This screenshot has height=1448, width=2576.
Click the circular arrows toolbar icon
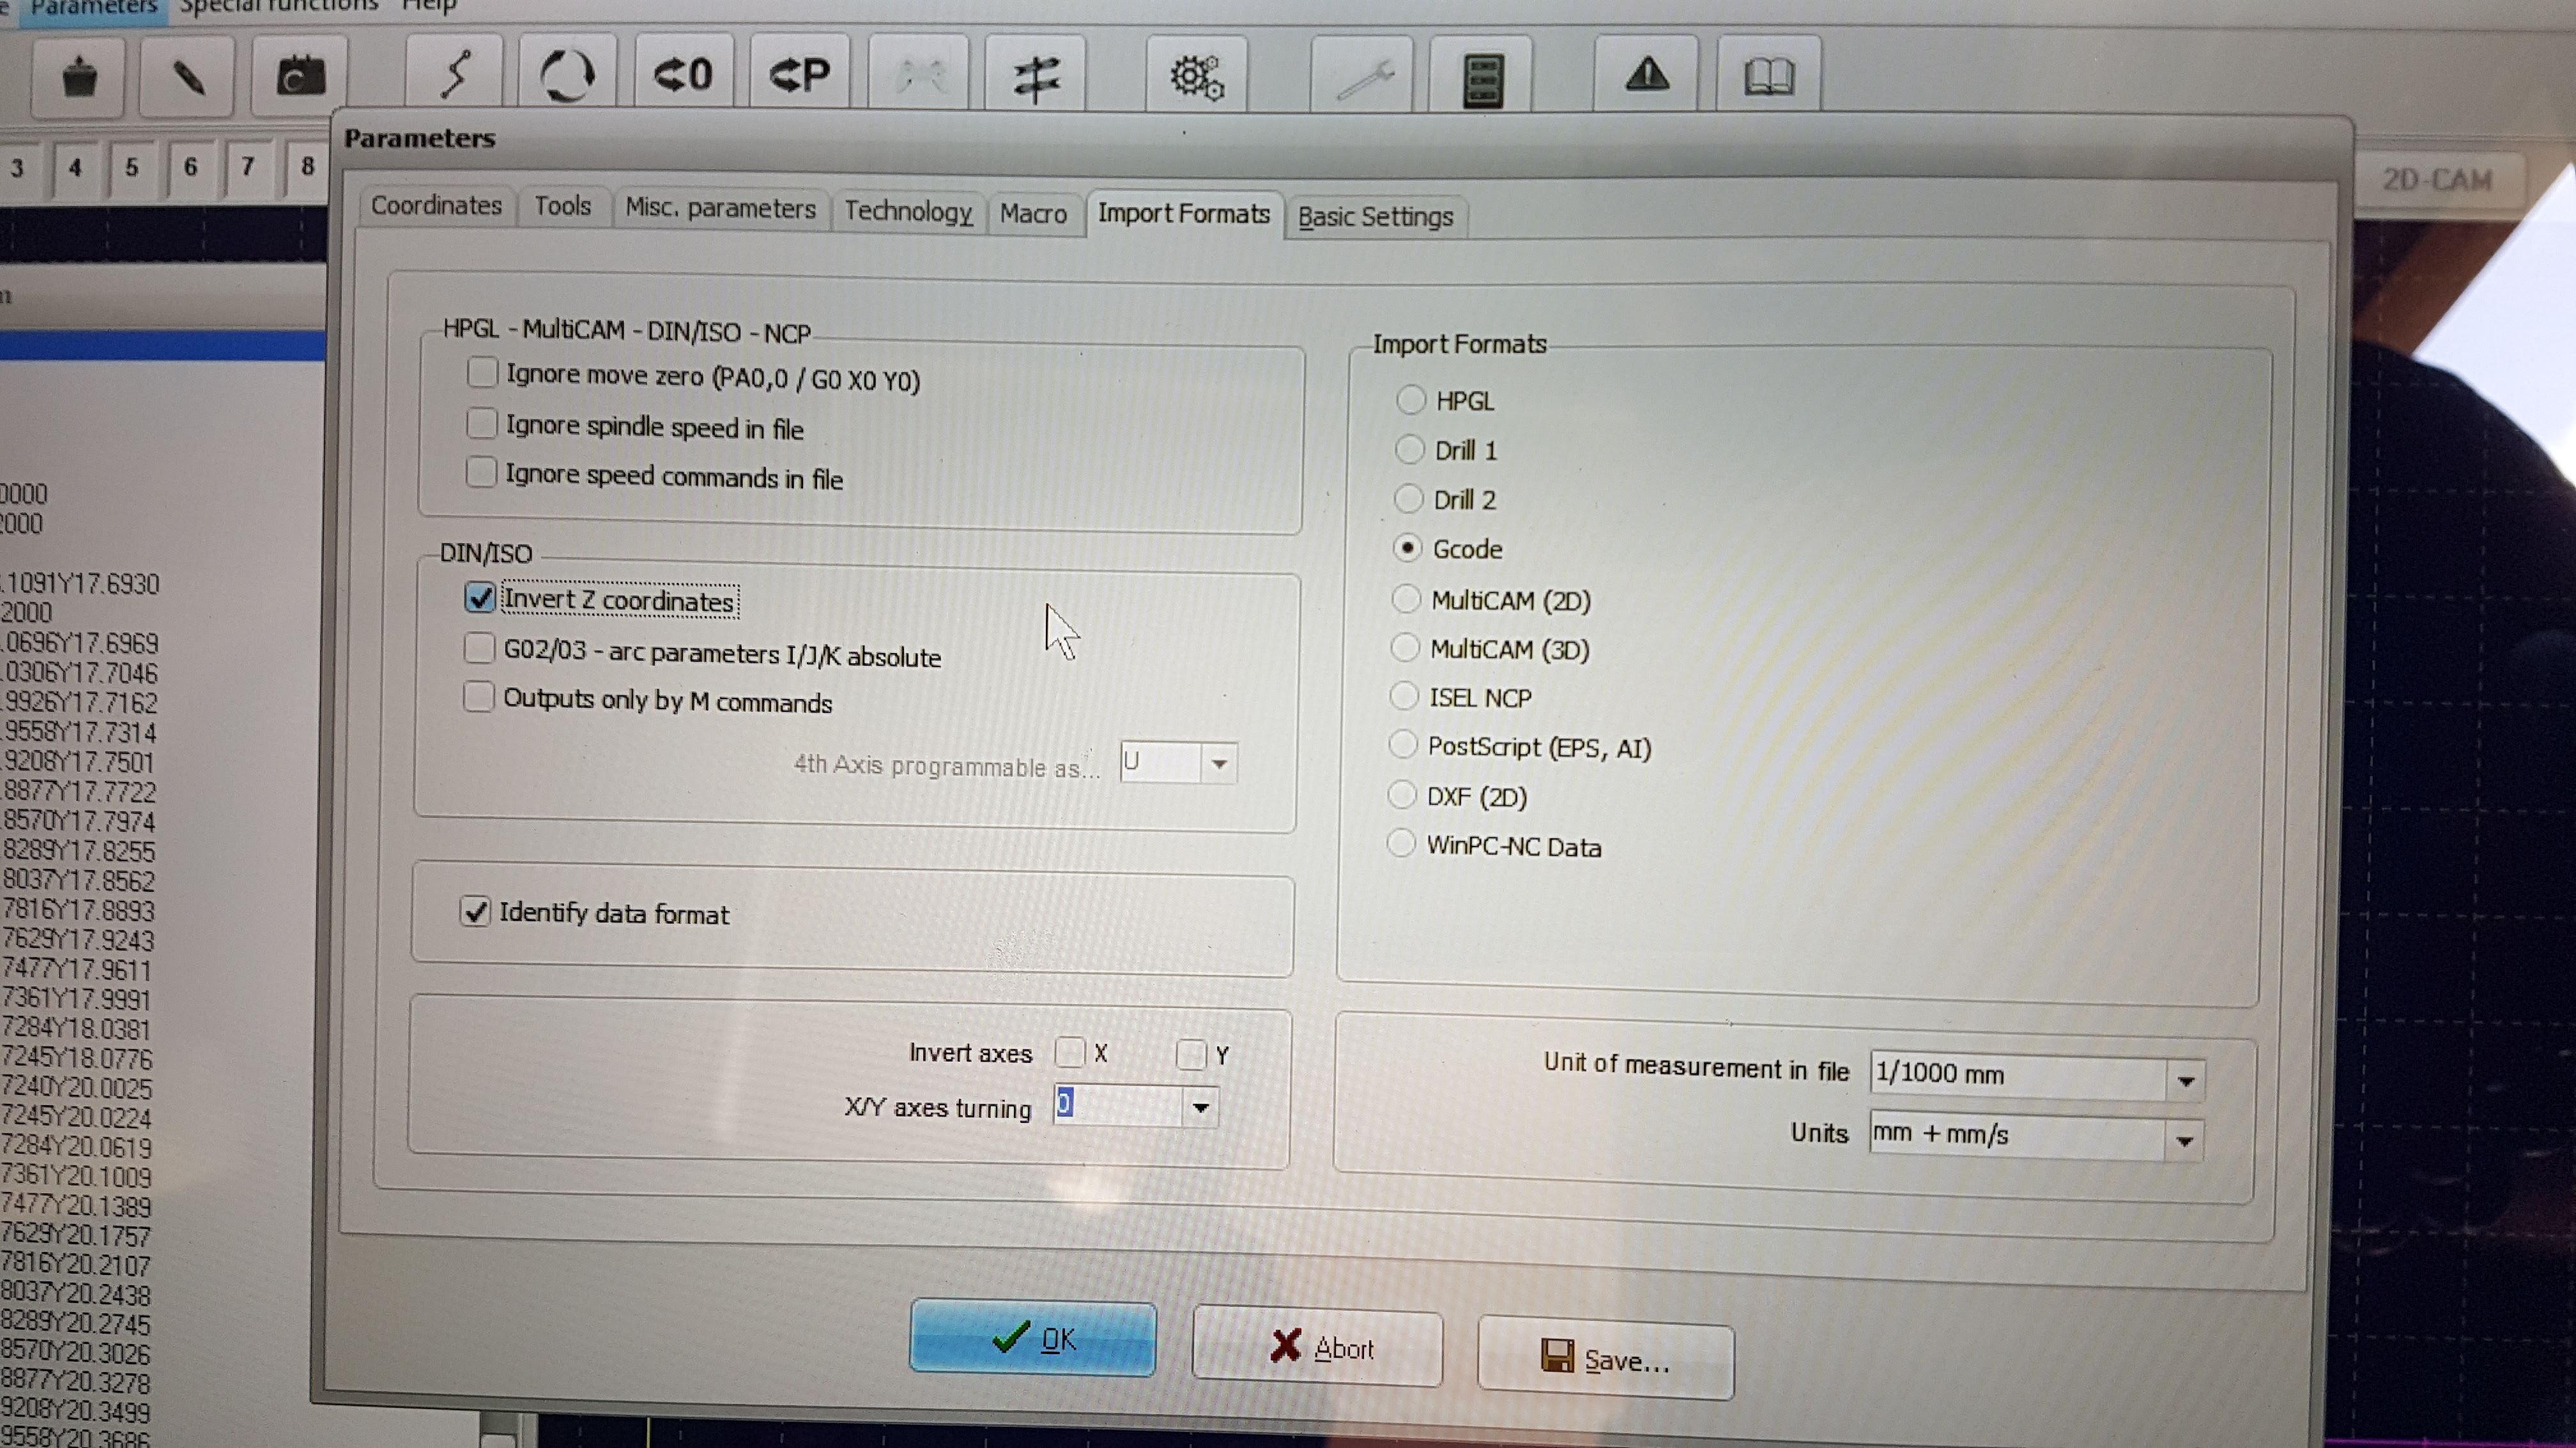(x=567, y=75)
